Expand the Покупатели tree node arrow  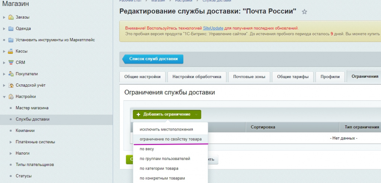pyautogui.click(x=4, y=74)
